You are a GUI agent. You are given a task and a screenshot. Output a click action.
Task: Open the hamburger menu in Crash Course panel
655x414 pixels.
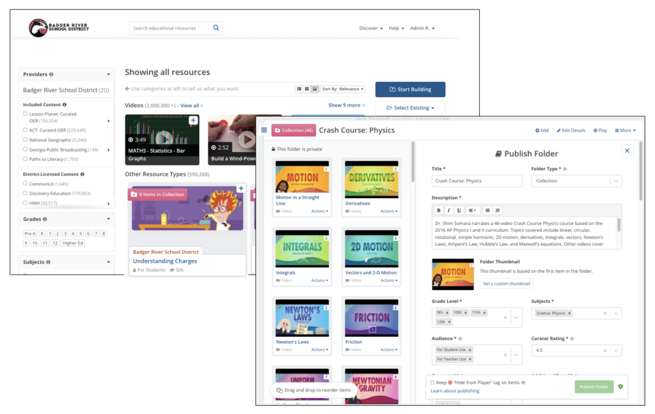click(264, 130)
